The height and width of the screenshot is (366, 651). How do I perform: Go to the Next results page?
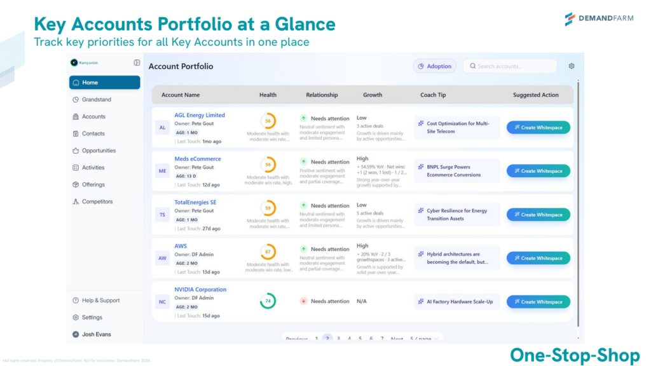tap(397, 339)
